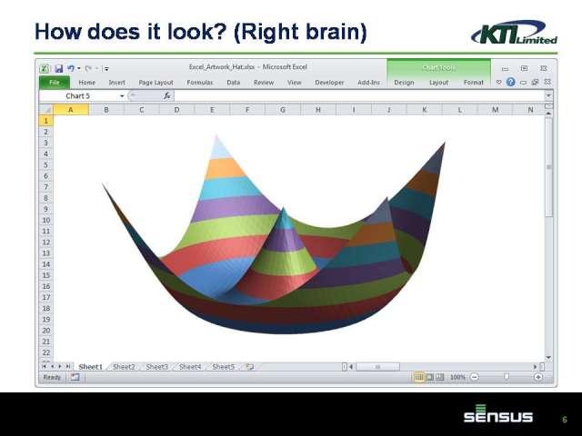582x436 pixels.
Task: Open the Chart Tools Format tab
Action: click(x=474, y=83)
